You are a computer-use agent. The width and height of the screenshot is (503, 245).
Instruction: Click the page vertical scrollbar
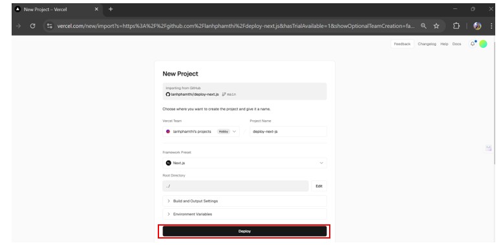point(495,103)
